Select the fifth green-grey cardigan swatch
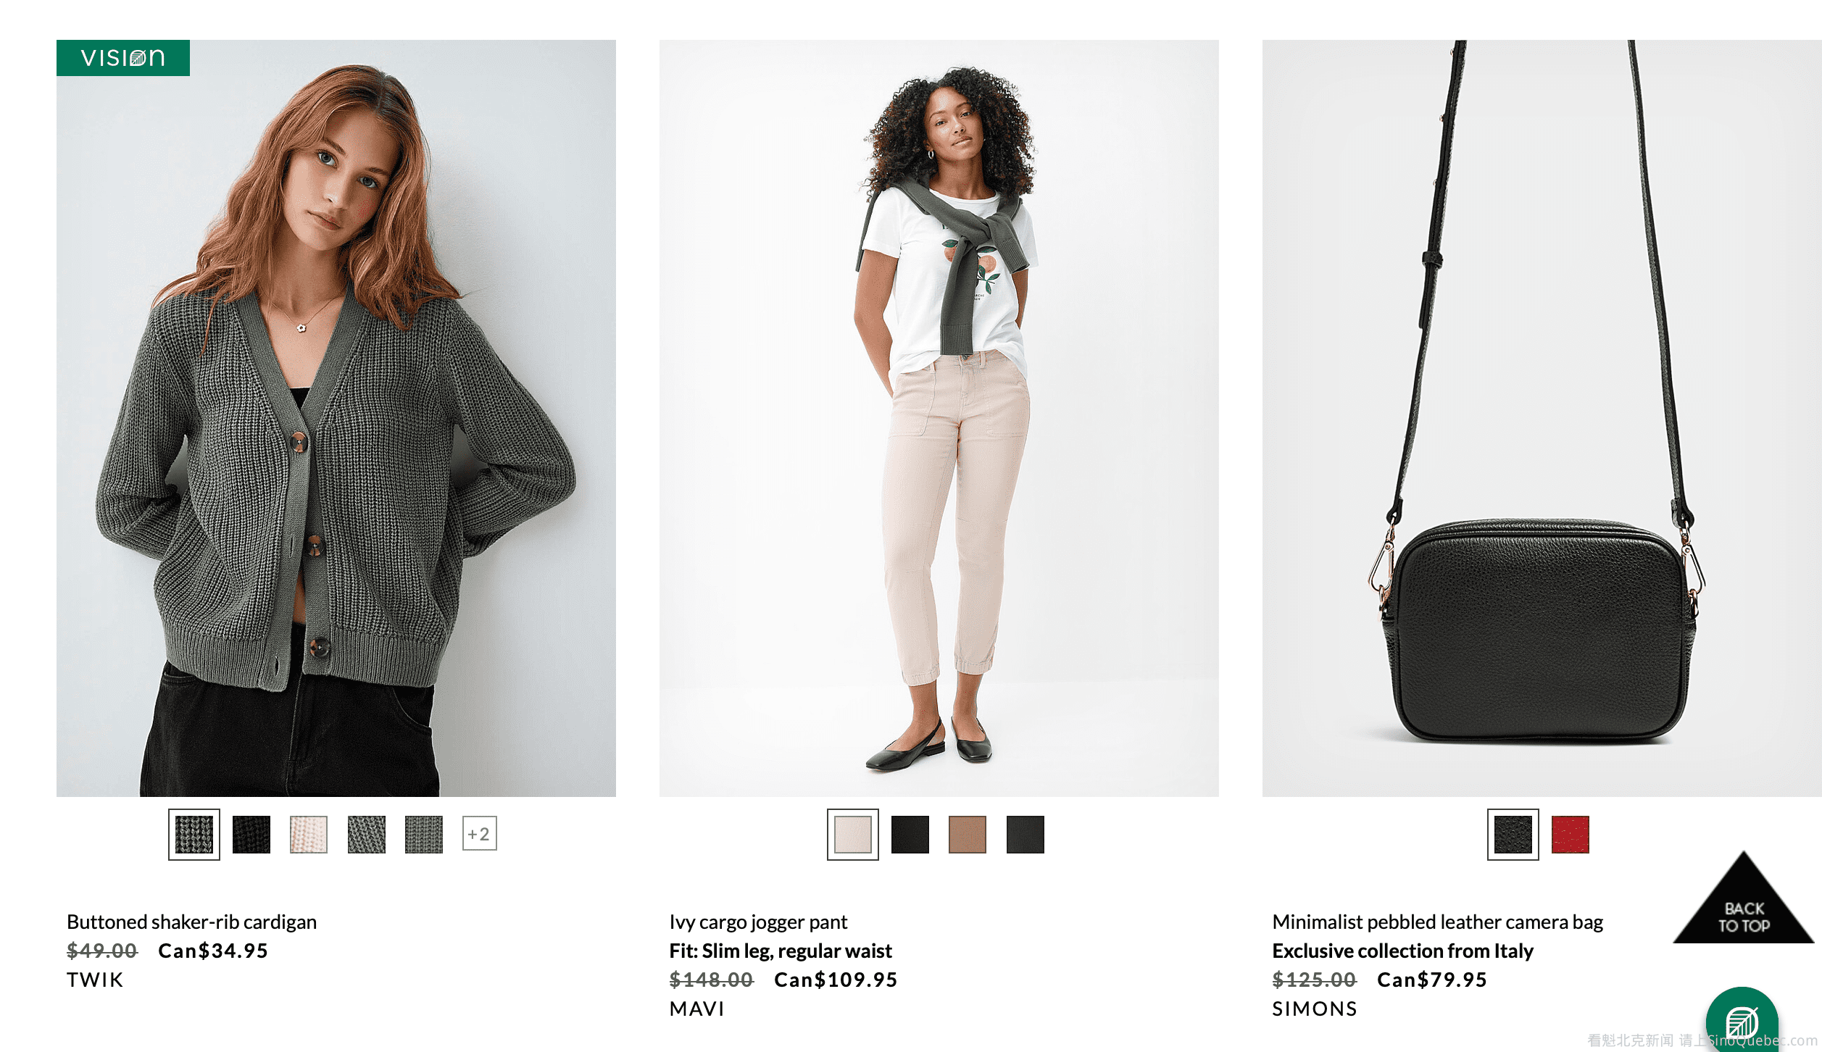Screen dimensions: 1822x1052 [x=424, y=835]
